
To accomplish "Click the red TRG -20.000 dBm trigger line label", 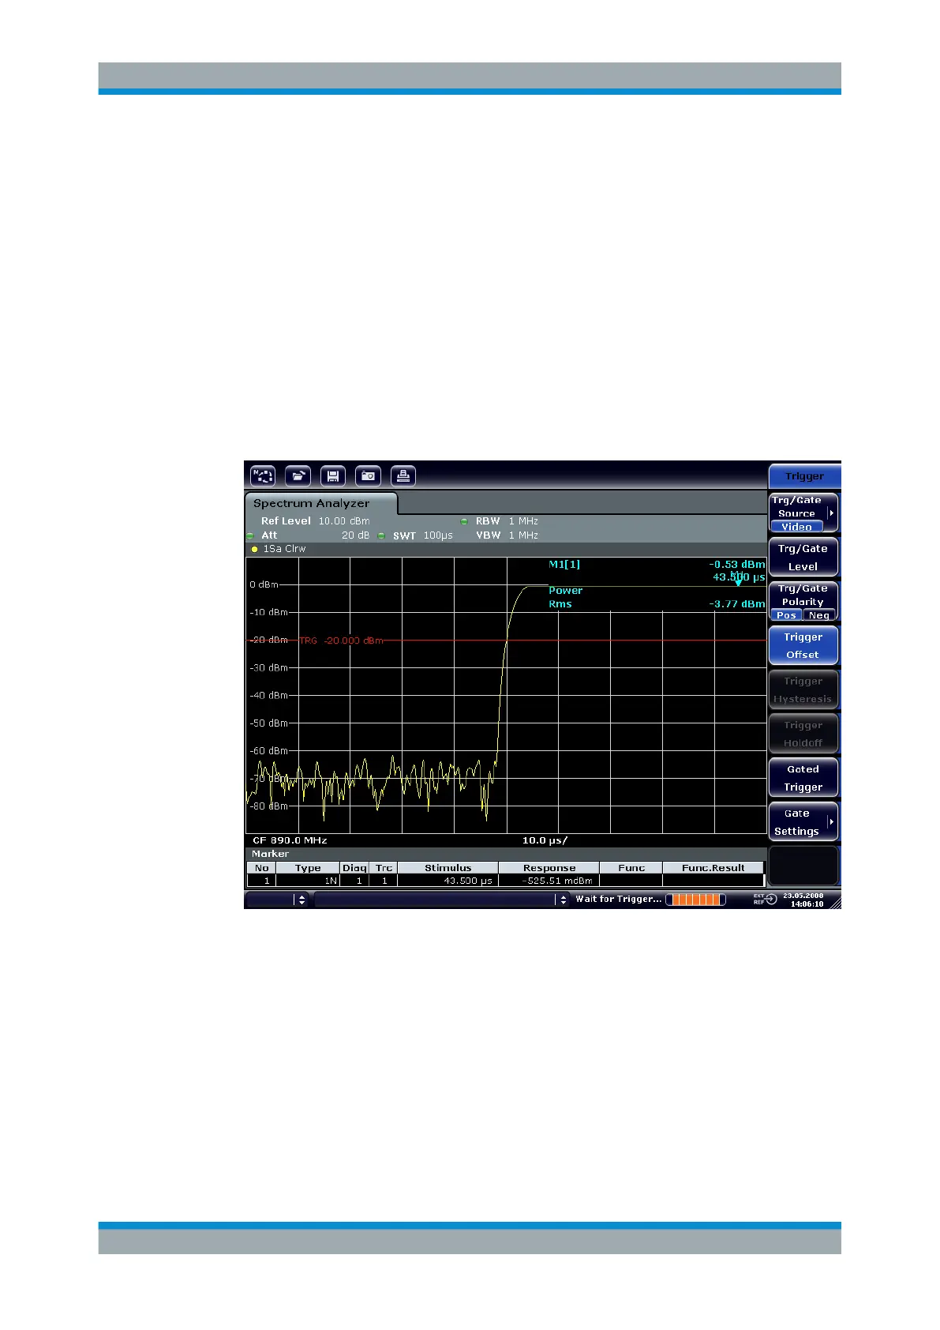I will [x=341, y=641].
